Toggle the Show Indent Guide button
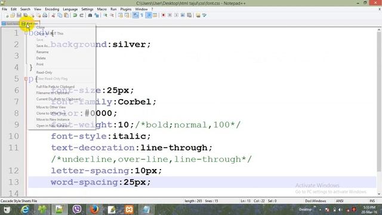The width and height of the screenshot is (382, 215). pyautogui.click(x=149, y=16)
